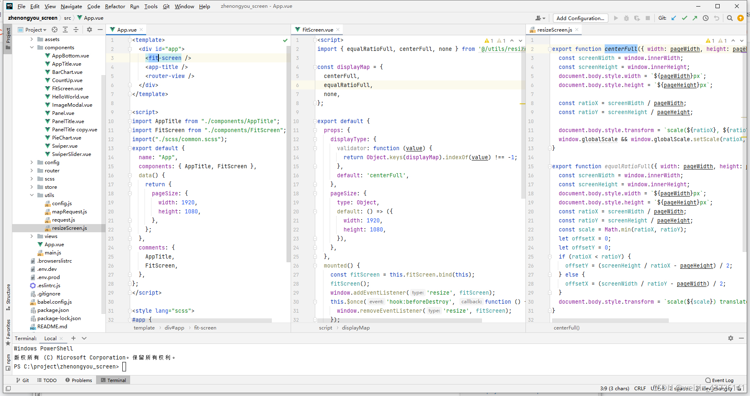Expand the scss folder
Image resolution: width=750 pixels, height=396 pixels.
tap(32, 179)
